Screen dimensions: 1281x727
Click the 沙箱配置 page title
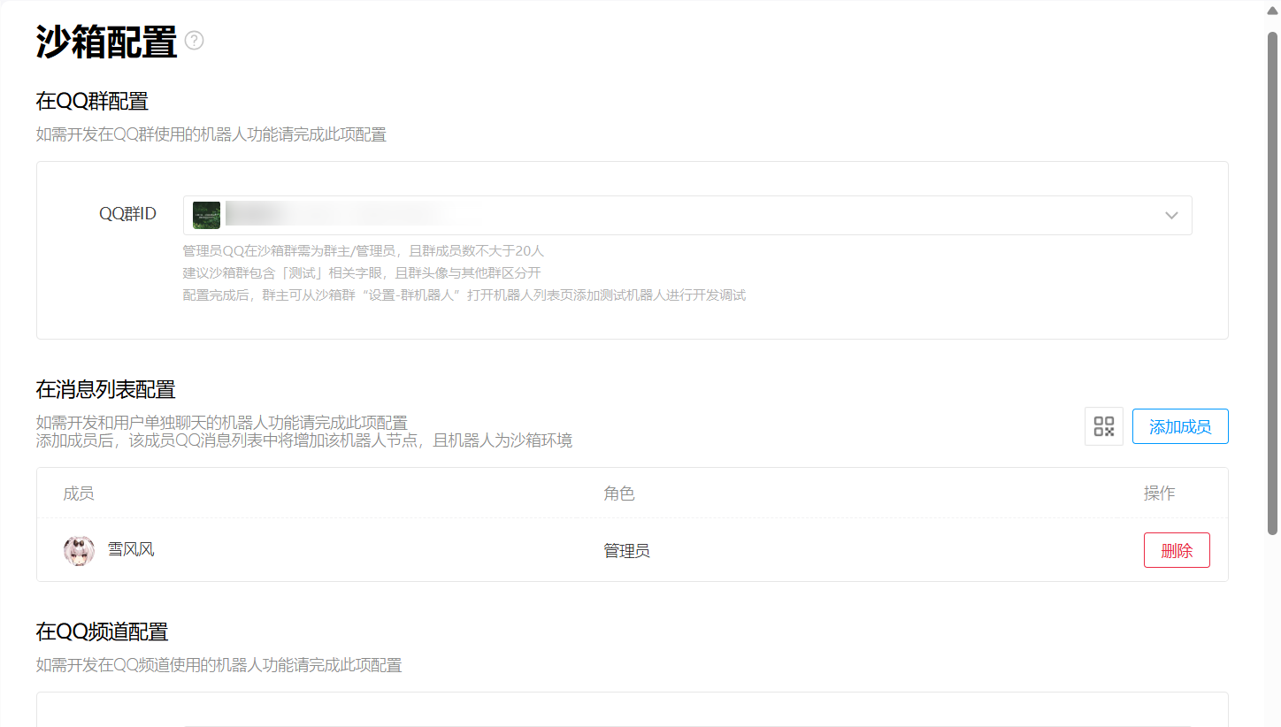point(106,42)
